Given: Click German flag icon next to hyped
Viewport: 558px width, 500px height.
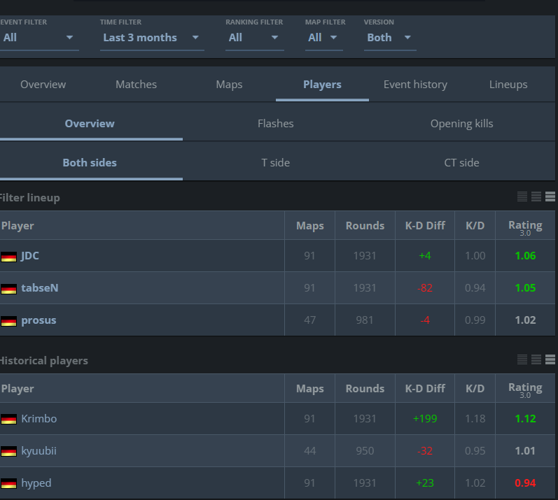Looking at the screenshot, I should 8,483.
